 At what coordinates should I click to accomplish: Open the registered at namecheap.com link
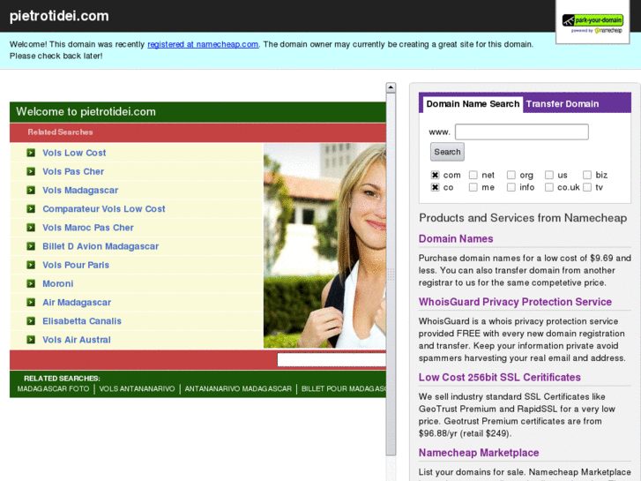(203, 44)
